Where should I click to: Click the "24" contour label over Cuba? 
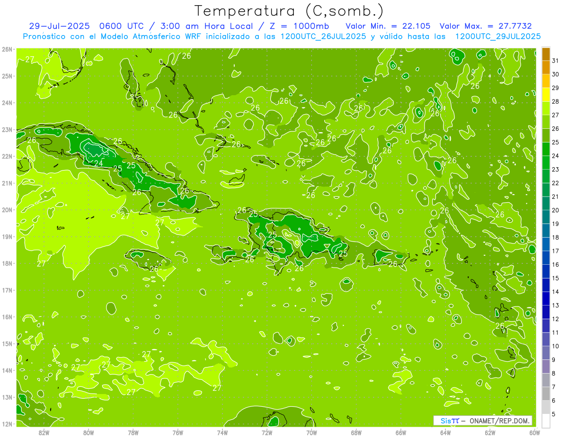98,163
